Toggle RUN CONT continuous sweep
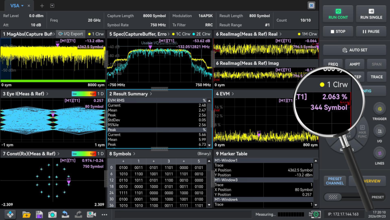 pos(338,14)
